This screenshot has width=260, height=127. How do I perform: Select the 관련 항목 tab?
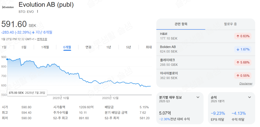click(x=181, y=24)
